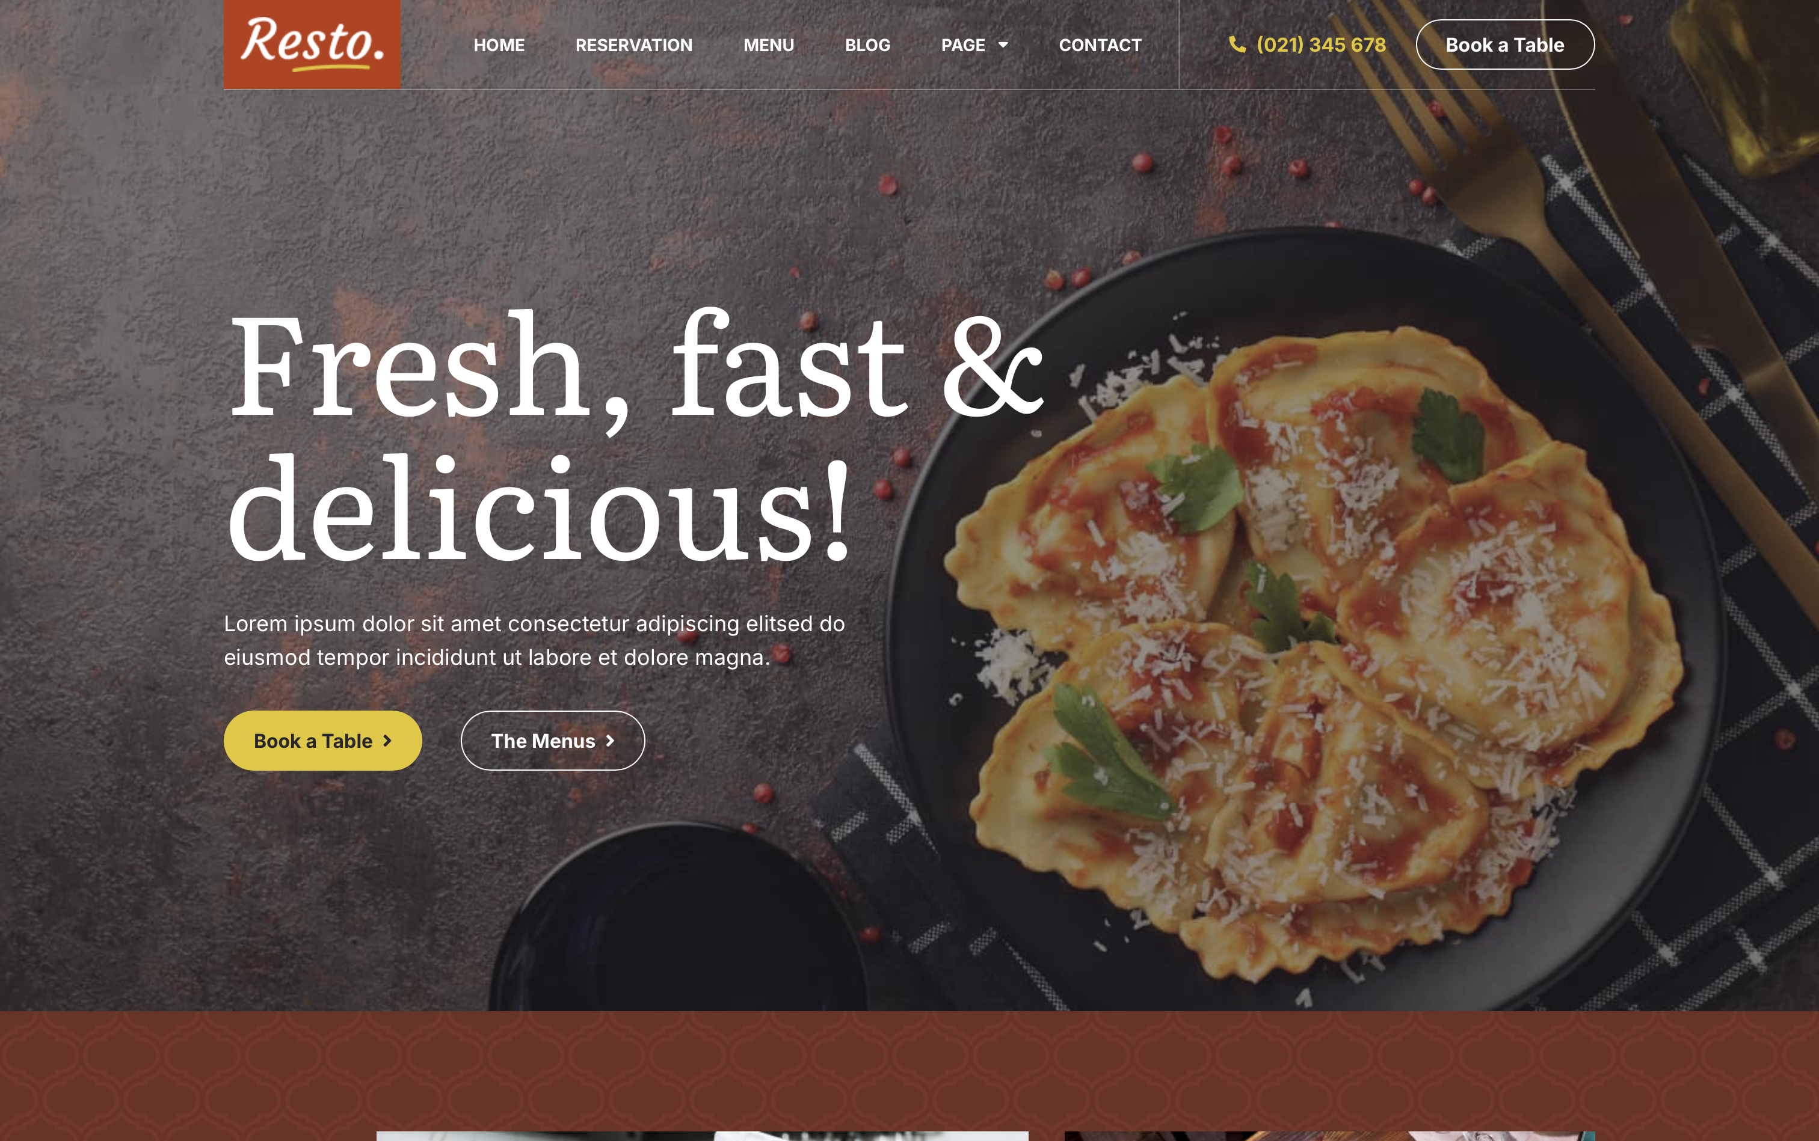The image size is (1819, 1141).
Task: Call the (021) 345 678 number link
Action: click(1321, 44)
